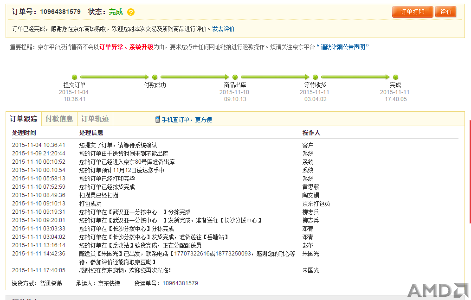This screenshot has width=471, height=300.
Task: Click row 您的订单已经进入京东80号库准备出库
Action: [235, 162]
